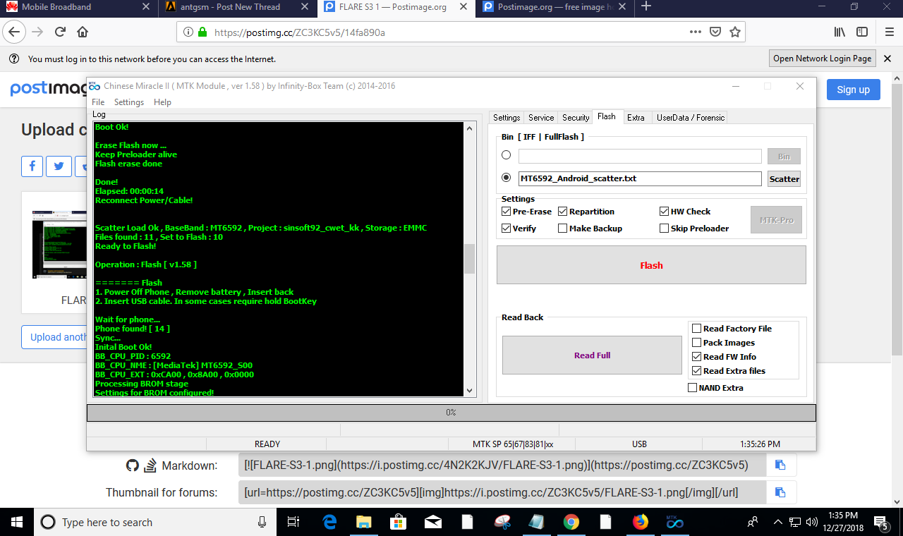Switch to Firefox in taskbar

coord(640,522)
